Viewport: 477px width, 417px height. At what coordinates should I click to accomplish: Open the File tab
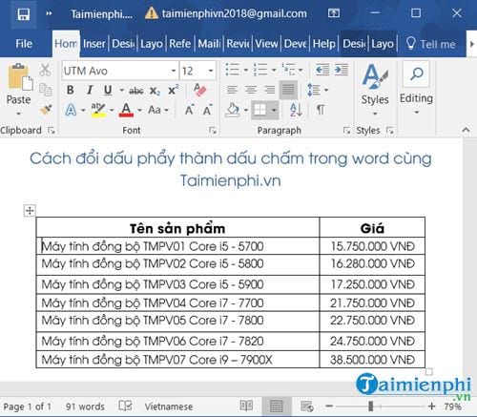coord(24,44)
